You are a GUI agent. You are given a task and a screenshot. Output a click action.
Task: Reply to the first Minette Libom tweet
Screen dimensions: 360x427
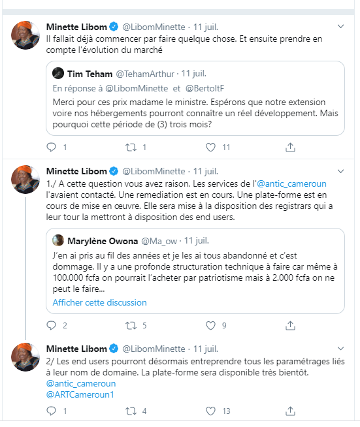51,148
